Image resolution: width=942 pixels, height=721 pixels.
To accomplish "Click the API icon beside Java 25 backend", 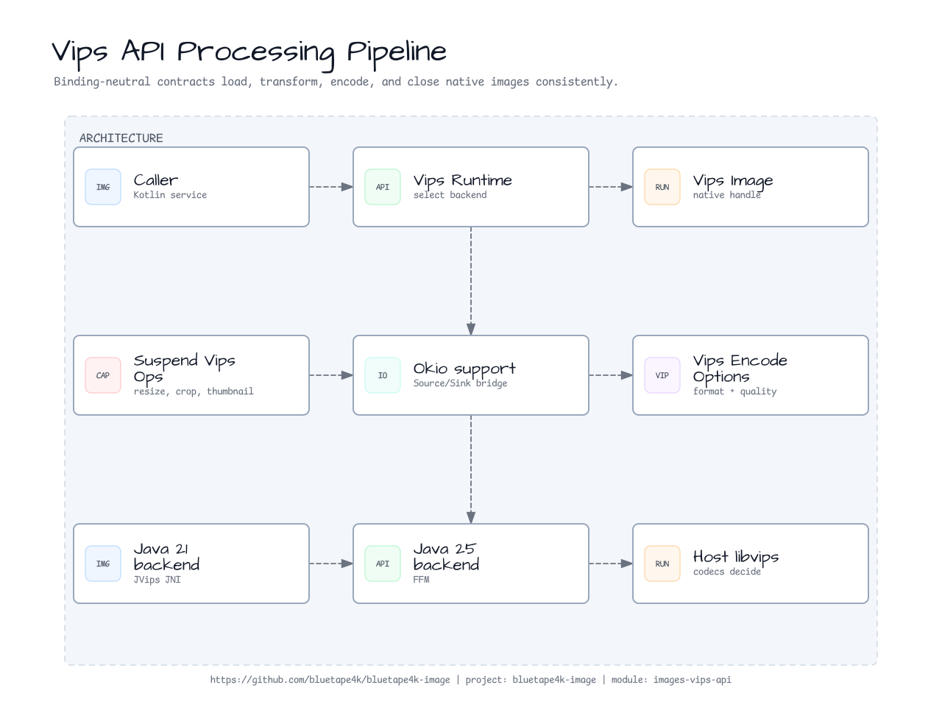I will (x=383, y=564).
